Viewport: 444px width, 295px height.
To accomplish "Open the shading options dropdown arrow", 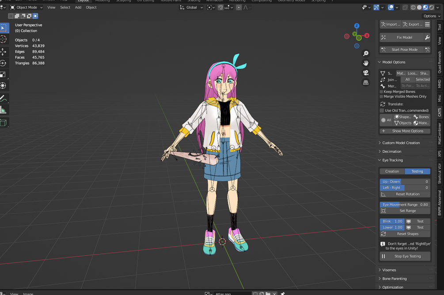I will pyautogui.click(x=438, y=8).
